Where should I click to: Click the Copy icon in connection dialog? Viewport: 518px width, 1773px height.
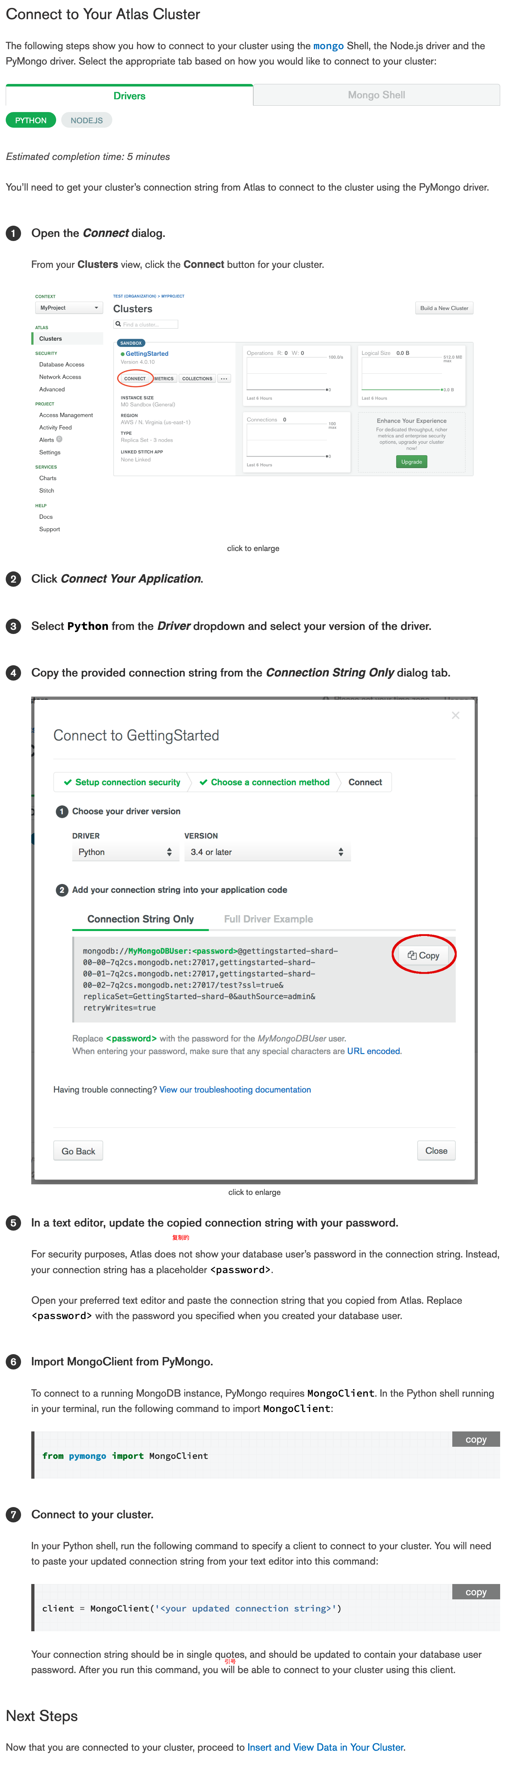tap(412, 955)
